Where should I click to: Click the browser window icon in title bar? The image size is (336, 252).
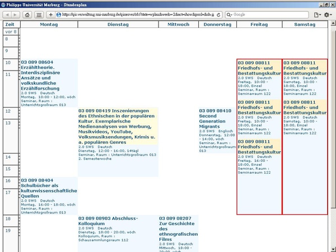[x=3, y=4]
